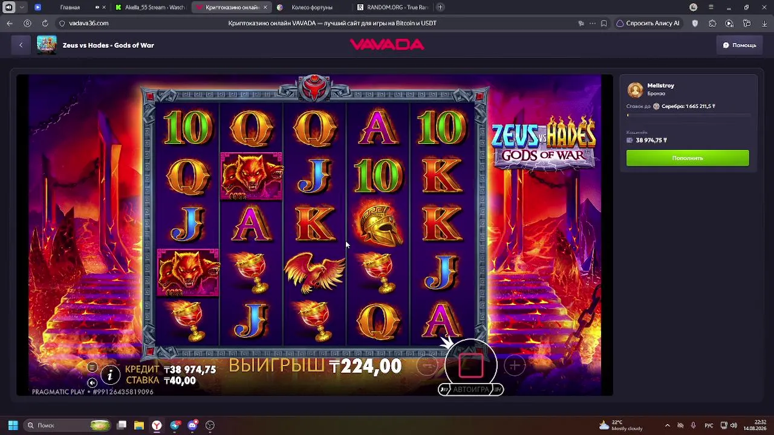Switch to the Главная tab
Screen dimensions: 774x435
point(70,7)
